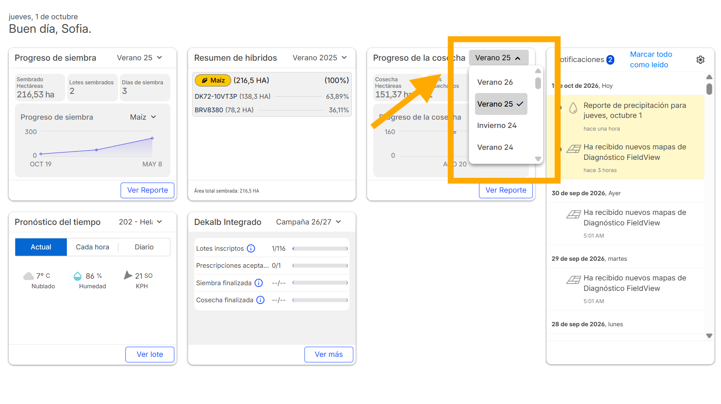Click the wind direction arrow icon
The width and height of the screenshot is (721, 404).
point(128,275)
